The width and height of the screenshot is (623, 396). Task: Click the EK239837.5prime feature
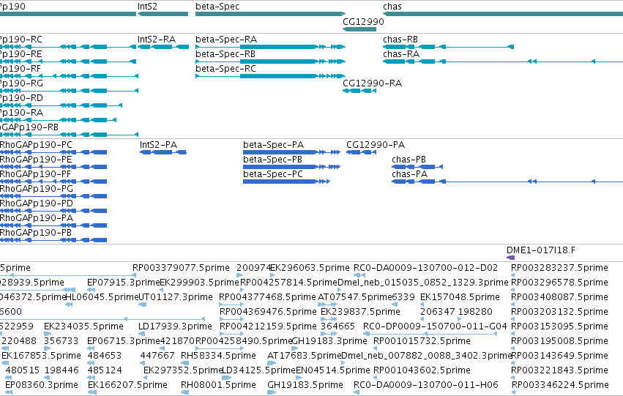click(x=329, y=319)
